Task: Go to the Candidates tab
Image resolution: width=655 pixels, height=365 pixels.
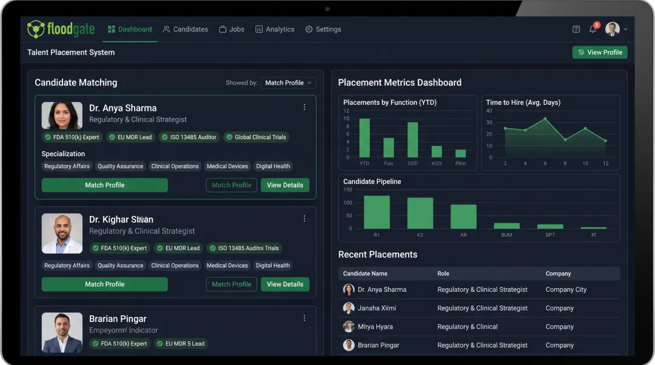Action: click(186, 29)
